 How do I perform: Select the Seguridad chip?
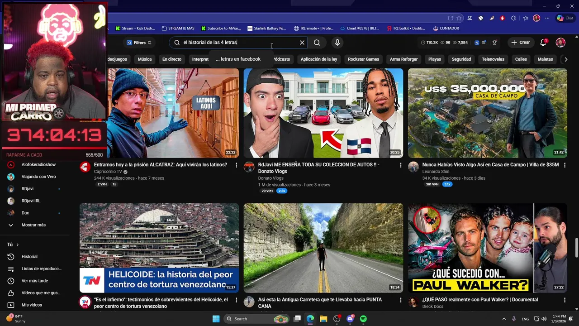[x=461, y=59]
